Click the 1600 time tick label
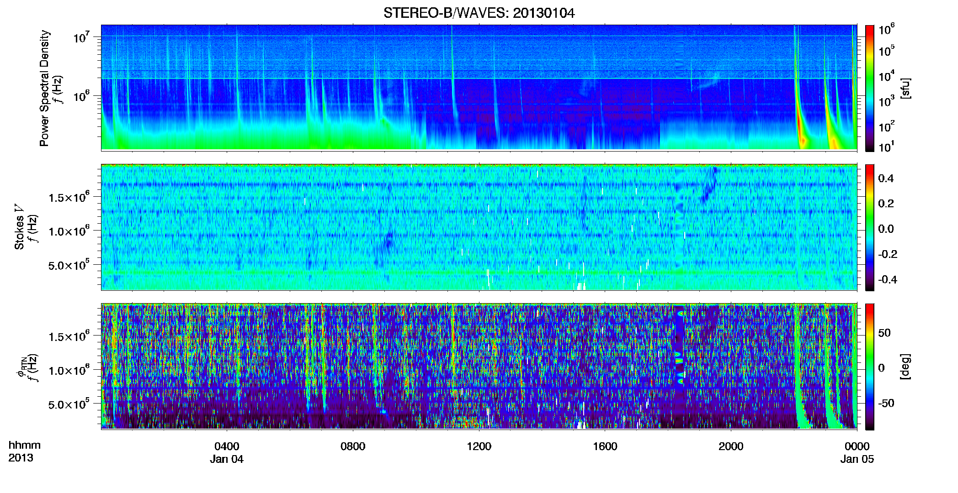The width and height of the screenshot is (958, 493). pos(605,446)
